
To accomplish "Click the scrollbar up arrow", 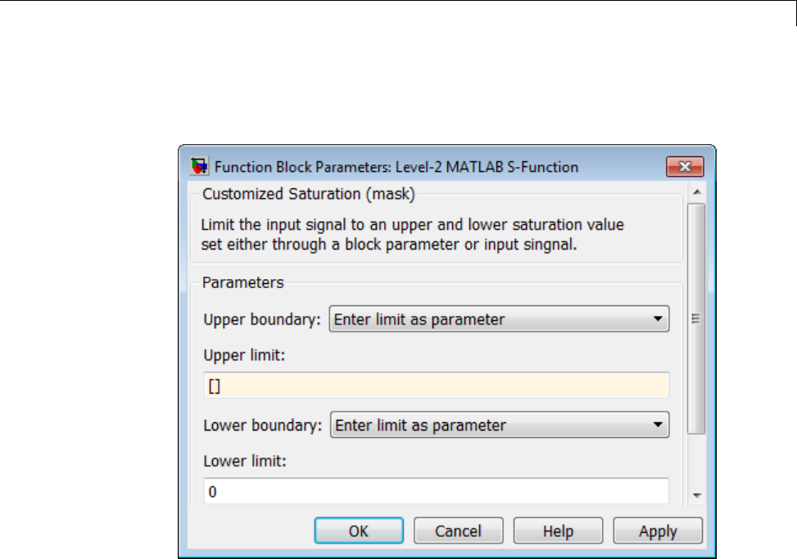I will [696, 192].
